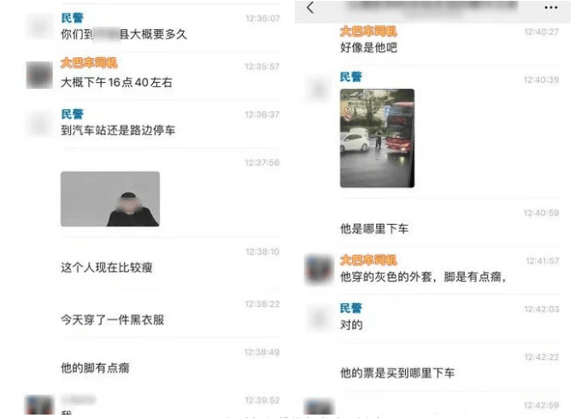
Task: Tap driver avatar beside 灰色的外套 message
Action: pyautogui.click(x=319, y=269)
